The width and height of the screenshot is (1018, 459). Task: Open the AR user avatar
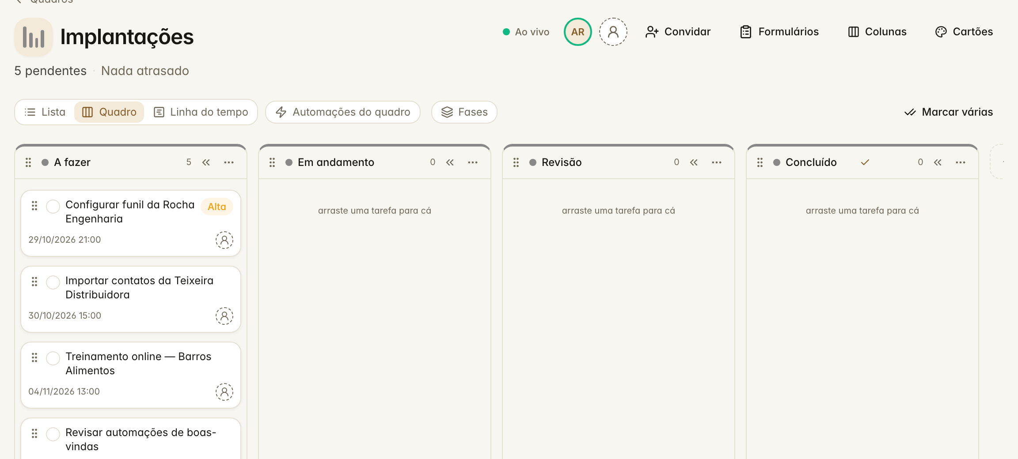577,32
